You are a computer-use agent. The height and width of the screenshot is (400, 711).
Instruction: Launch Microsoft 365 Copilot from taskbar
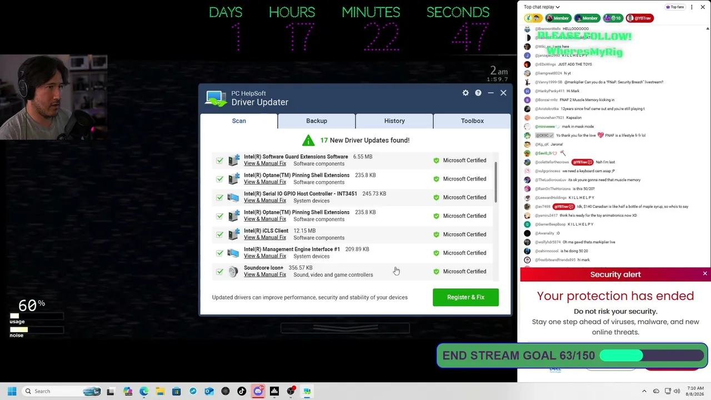(128, 391)
